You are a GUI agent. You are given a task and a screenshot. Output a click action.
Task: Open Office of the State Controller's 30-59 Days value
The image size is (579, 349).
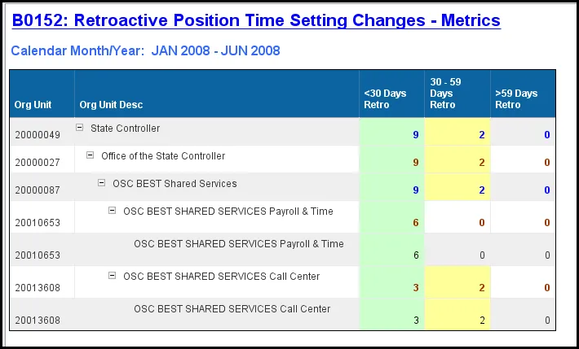(x=482, y=163)
